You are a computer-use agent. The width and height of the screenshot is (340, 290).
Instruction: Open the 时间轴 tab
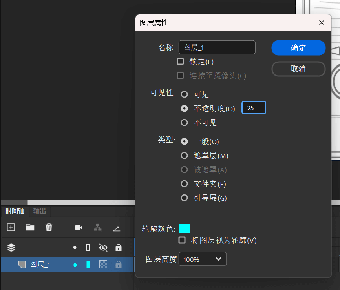point(15,211)
